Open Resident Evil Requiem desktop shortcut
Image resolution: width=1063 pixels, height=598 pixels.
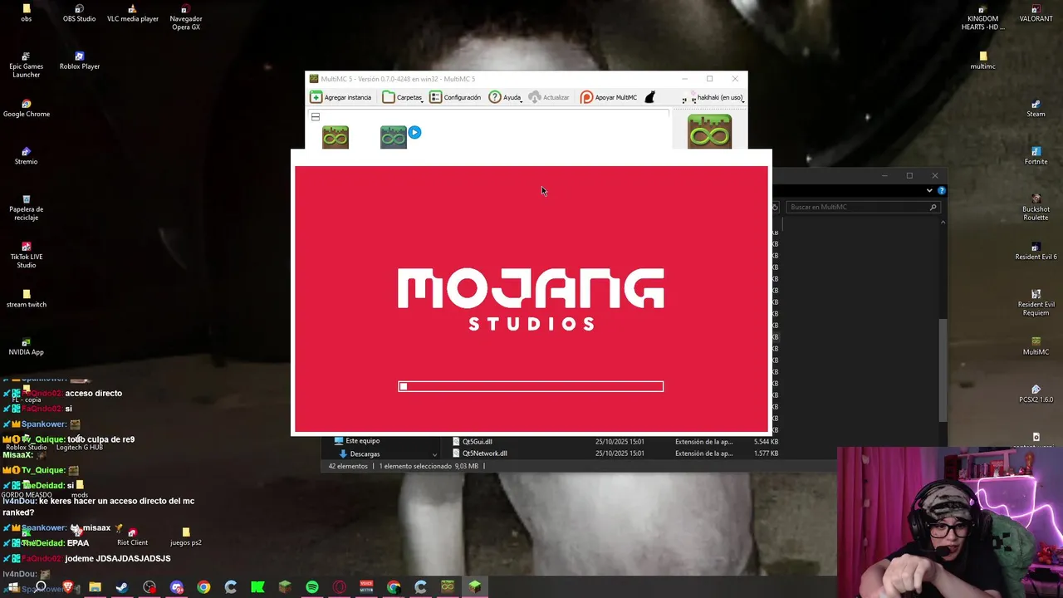coord(1036,303)
